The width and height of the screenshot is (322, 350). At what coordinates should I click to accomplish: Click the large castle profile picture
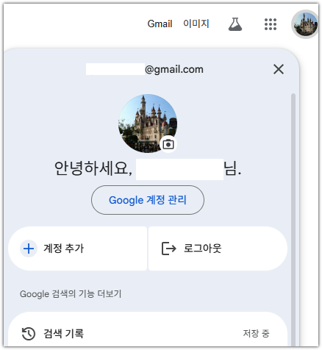(148, 124)
